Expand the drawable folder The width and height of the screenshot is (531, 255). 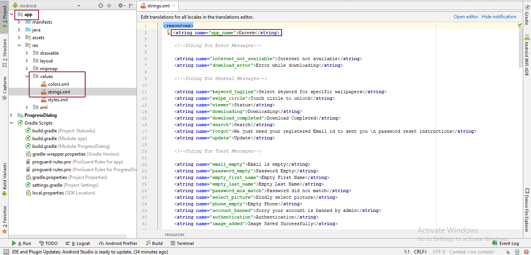tap(27, 53)
